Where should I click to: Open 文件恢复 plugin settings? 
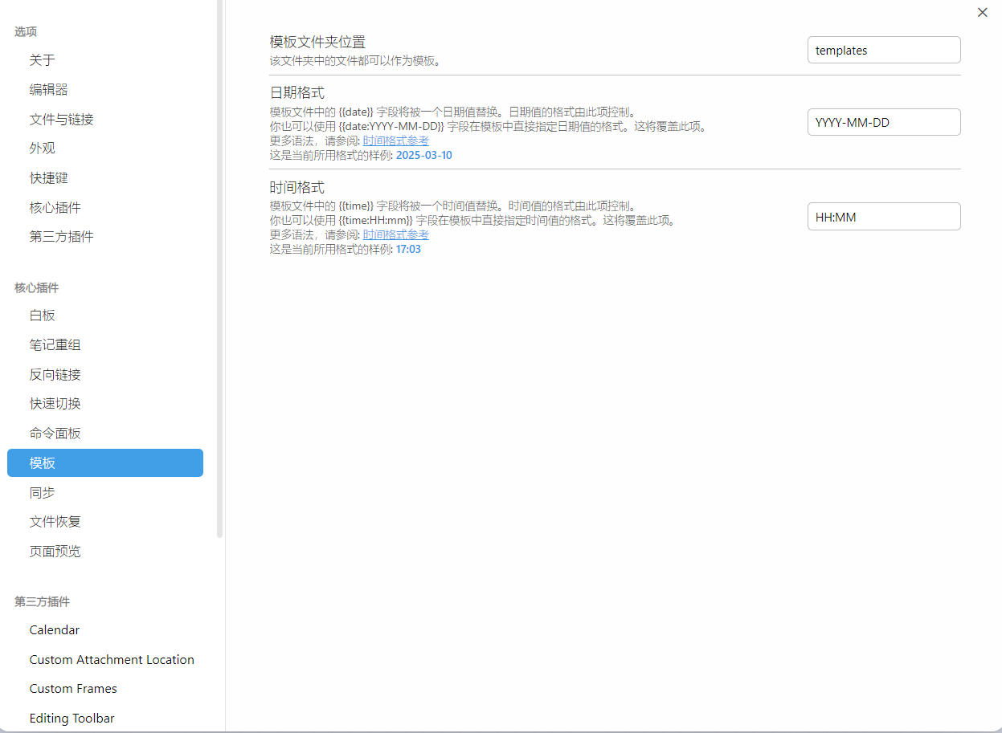pos(55,522)
